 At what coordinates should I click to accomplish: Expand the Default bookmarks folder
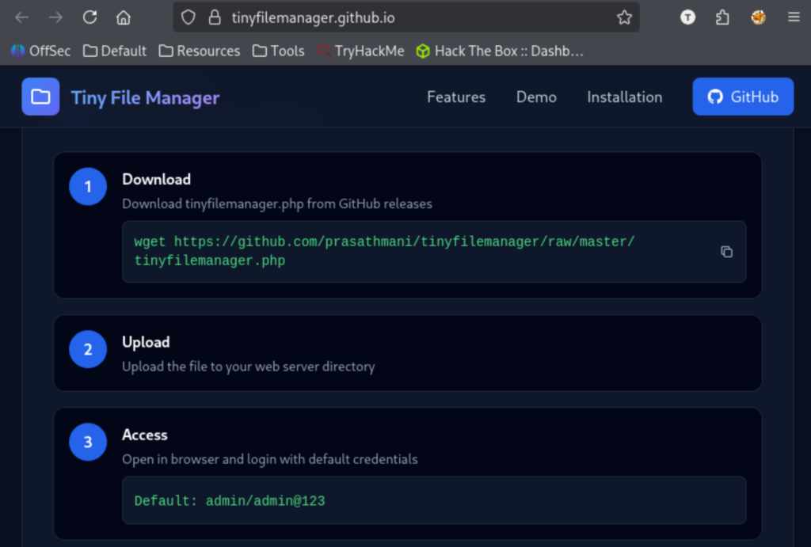[115, 51]
